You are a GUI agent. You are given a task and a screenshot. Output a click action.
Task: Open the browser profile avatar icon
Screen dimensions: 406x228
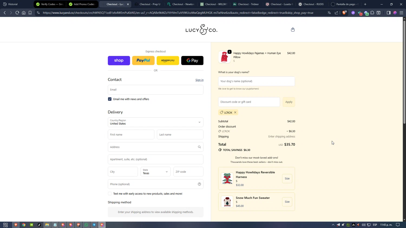coord(395,13)
